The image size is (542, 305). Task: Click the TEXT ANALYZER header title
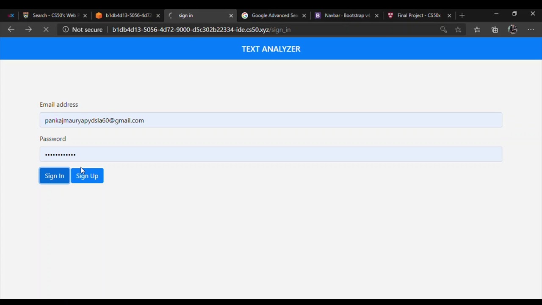[271, 49]
